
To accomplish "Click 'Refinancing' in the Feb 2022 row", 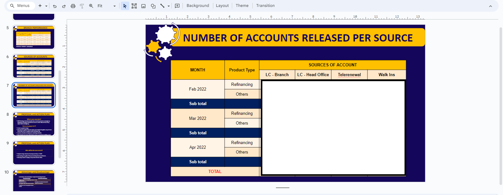I will coord(242,84).
